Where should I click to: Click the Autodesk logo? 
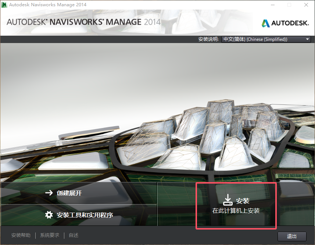click(x=285, y=23)
